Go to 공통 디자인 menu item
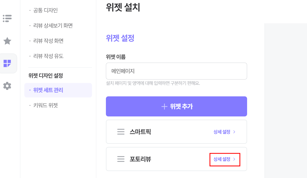Screen dimensions: 307x178 coord(45,10)
